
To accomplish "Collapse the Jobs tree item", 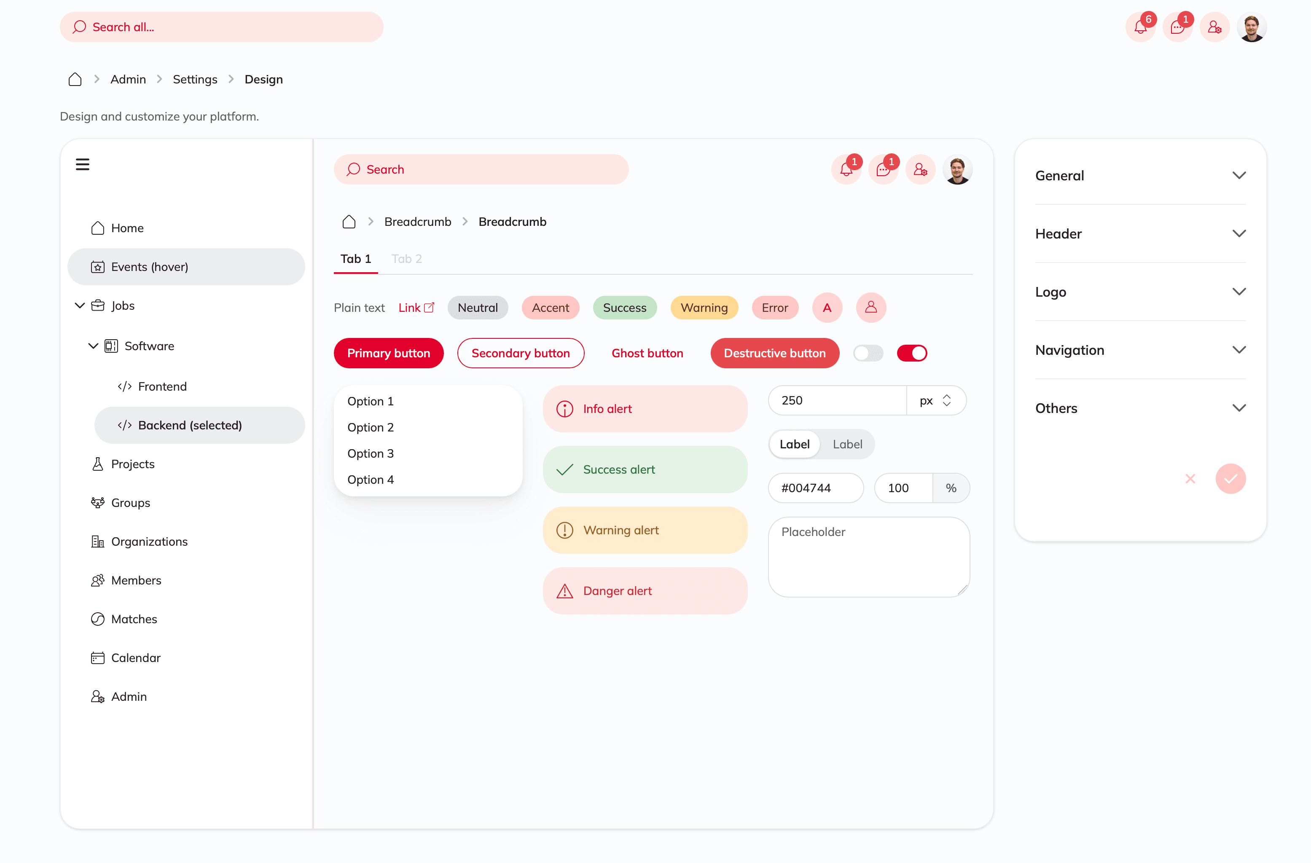I will pos(80,306).
